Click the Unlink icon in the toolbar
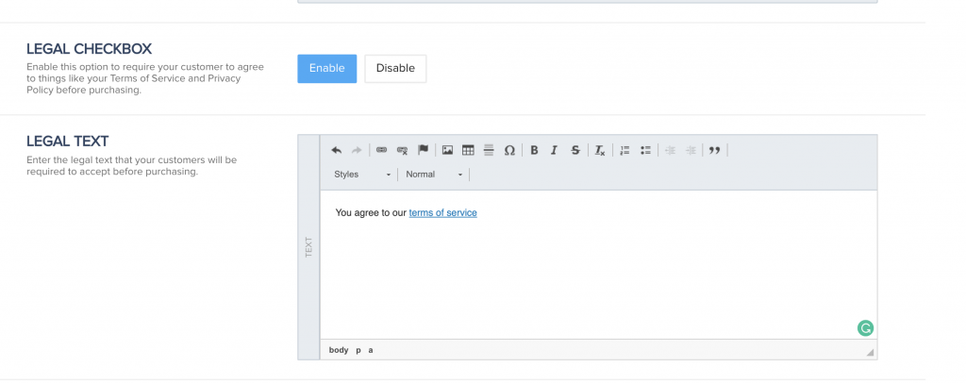 [x=403, y=150]
